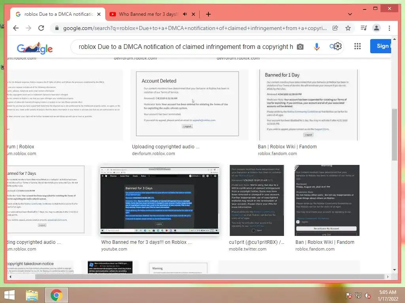
Task: Click devforum.roblox.com under Uploading copyrighted audio
Action: click(153, 153)
